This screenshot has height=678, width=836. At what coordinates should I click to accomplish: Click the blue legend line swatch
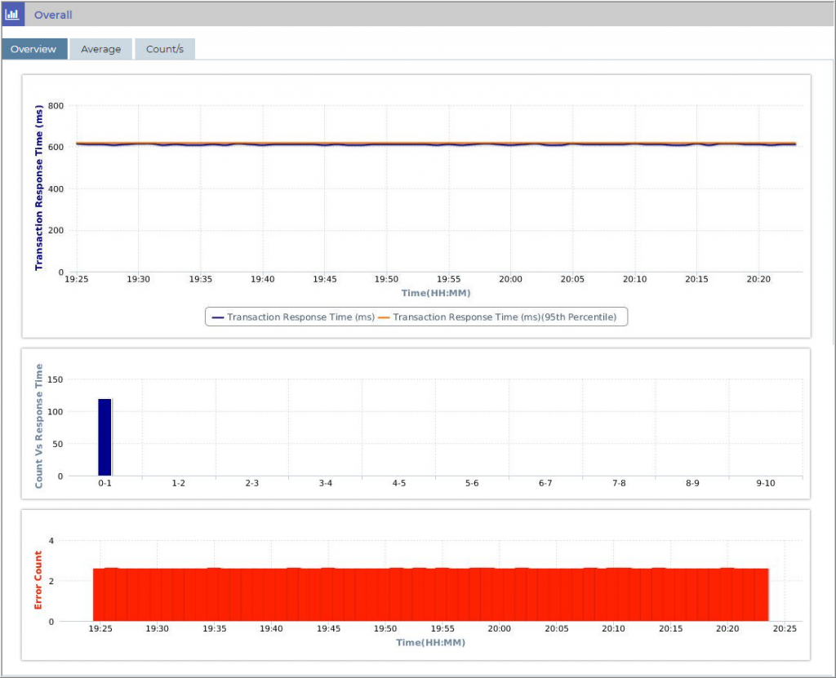click(217, 317)
